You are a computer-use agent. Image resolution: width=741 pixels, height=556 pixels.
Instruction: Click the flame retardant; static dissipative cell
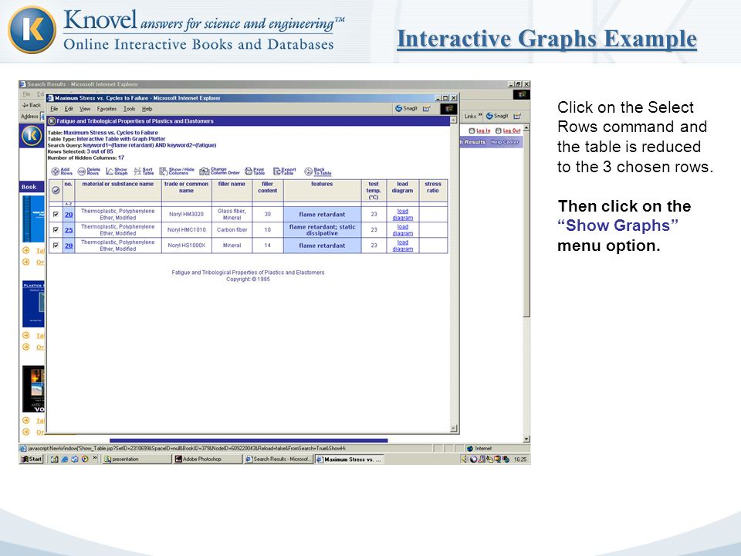[322, 230]
